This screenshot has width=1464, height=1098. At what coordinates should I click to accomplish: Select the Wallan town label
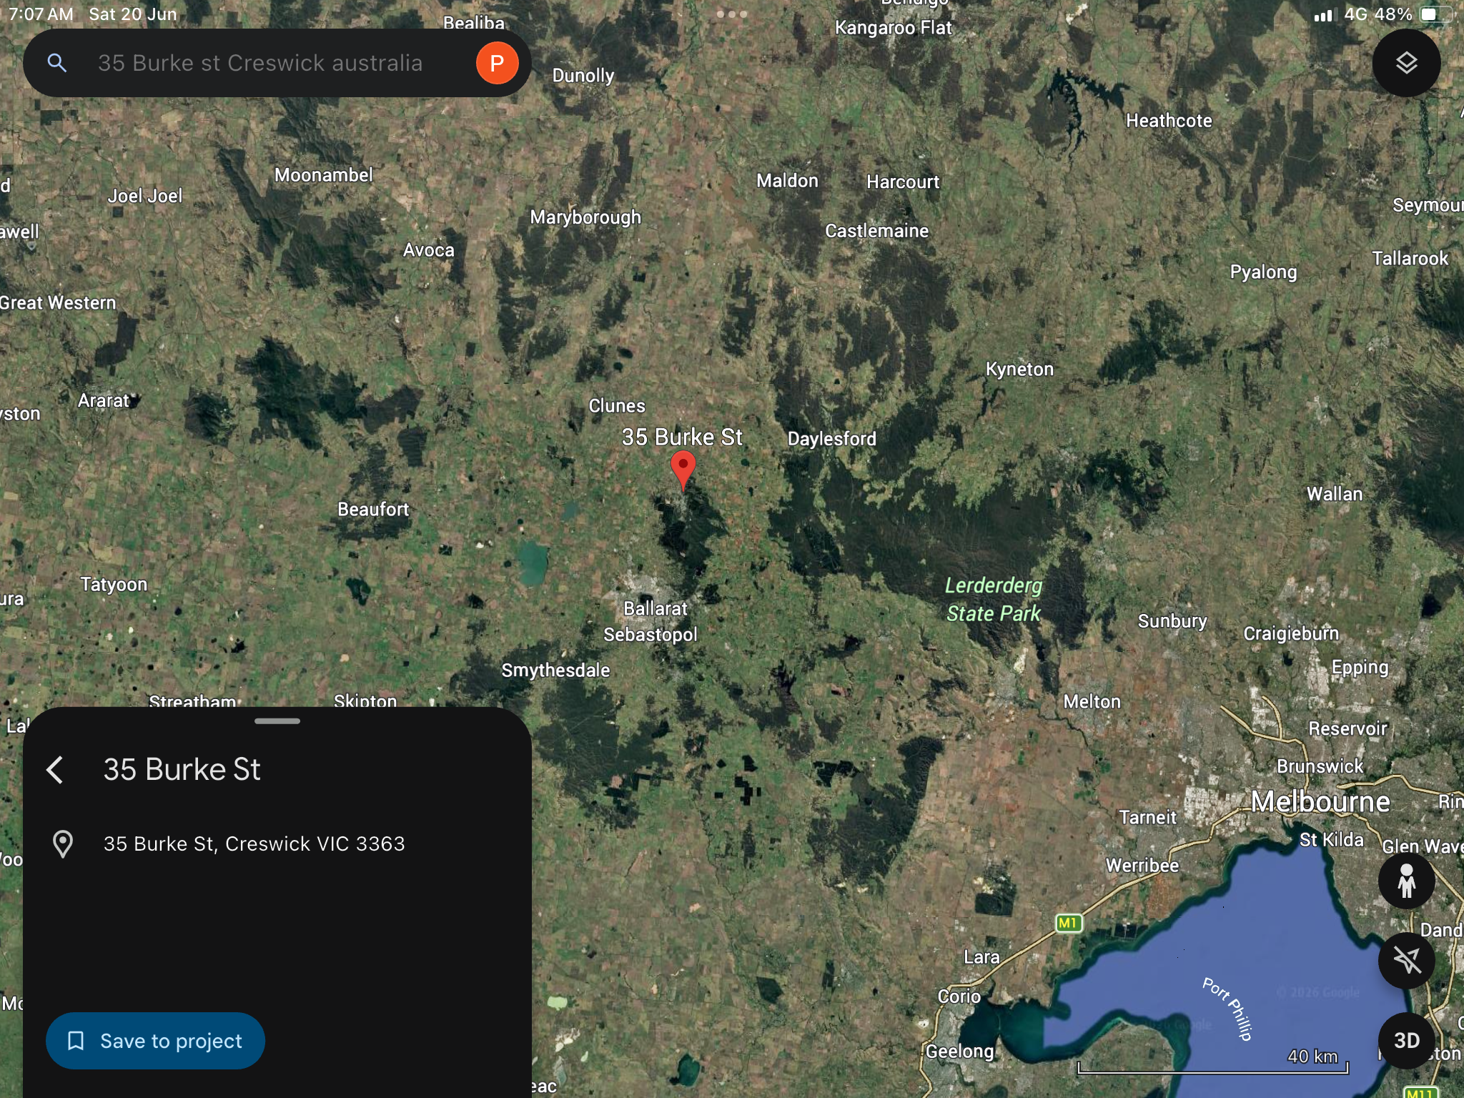click(1335, 494)
